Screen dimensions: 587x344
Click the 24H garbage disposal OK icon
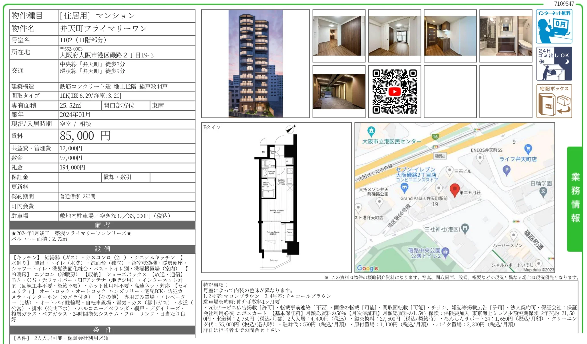pyautogui.click(x=554, y=64)
